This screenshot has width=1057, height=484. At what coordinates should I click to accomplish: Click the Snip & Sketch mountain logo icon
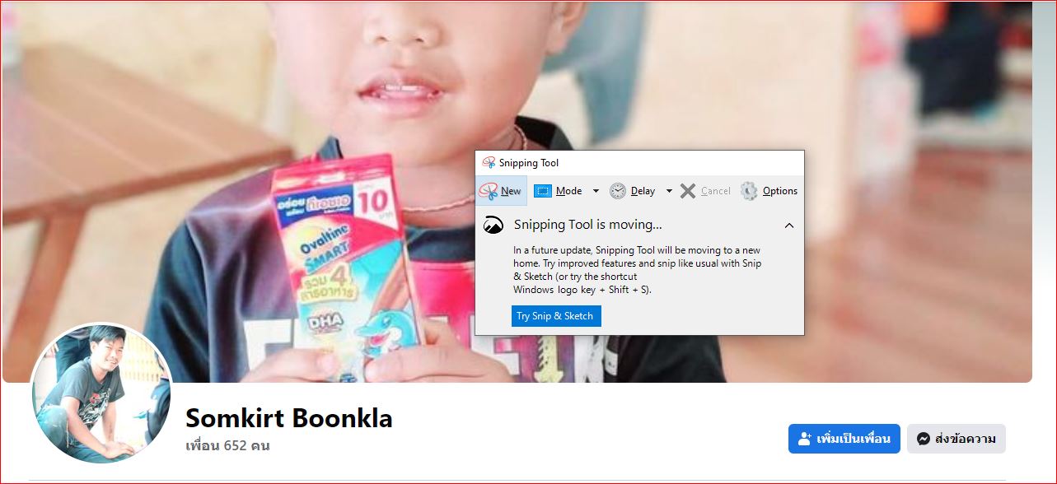tap(493, 225)
